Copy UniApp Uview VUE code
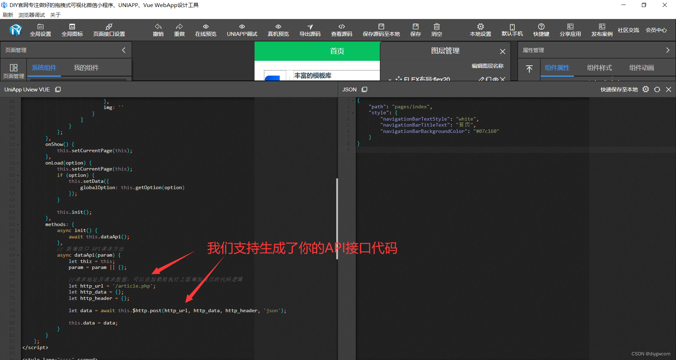 tap(58, 90)
